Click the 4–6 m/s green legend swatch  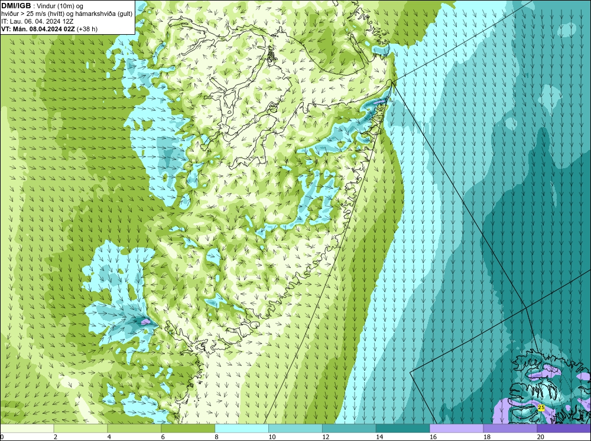pos(134,428)
